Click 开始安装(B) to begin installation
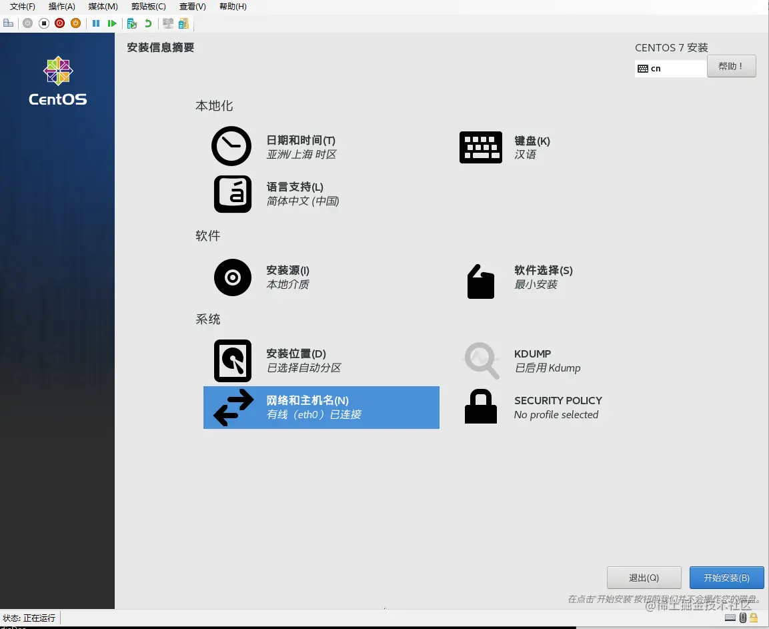Viewport: 769px width, 629px height. pos(726,578)
